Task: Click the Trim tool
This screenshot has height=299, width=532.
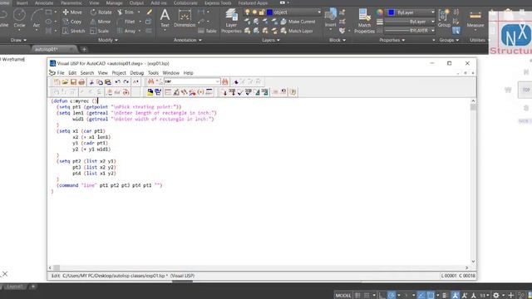Action: click(x=126, y=12)
